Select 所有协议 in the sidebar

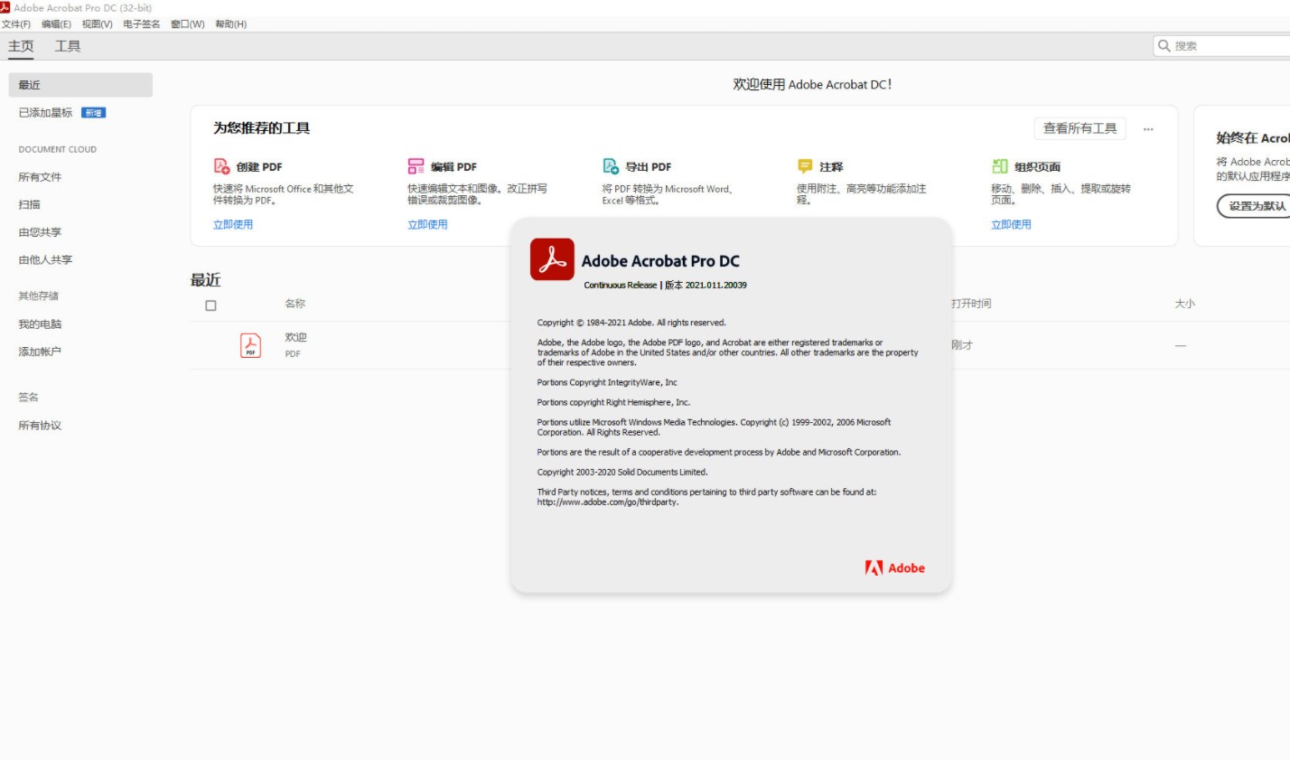click(x=40, y=425)
